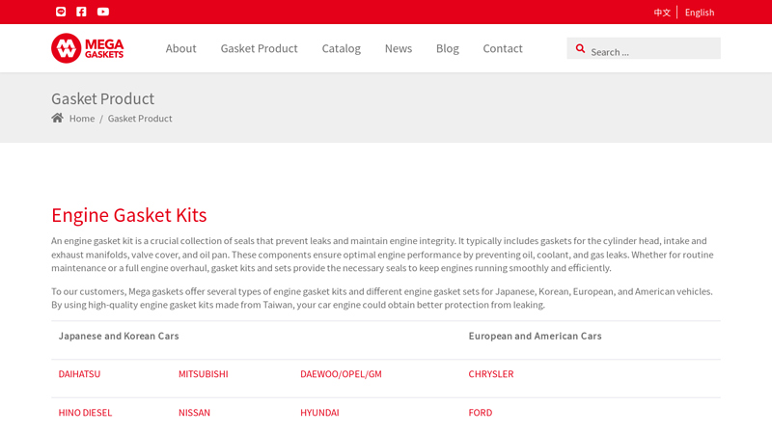
Task: Click the gray Gasket Product page title
Action: 103,99
